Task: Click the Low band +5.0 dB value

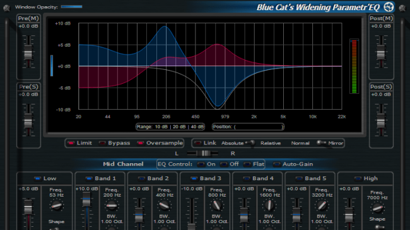Action: tap(28, 188)
